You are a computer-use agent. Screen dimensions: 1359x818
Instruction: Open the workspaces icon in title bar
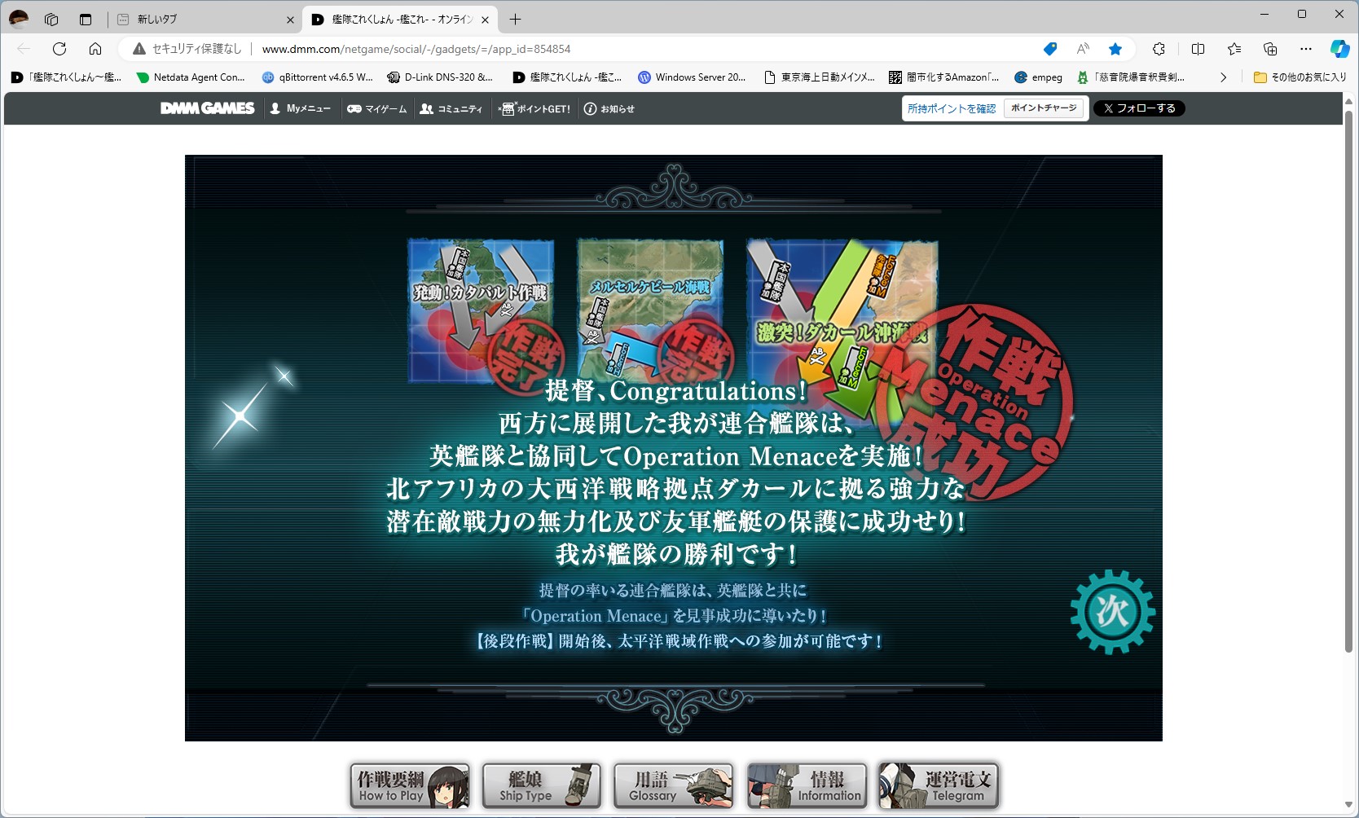pyautogui.click(x=51, y=20)
